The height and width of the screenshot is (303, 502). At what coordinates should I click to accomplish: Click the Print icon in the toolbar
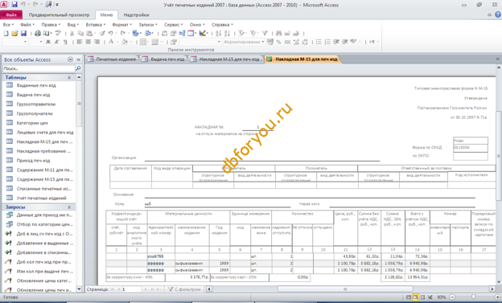38,33
